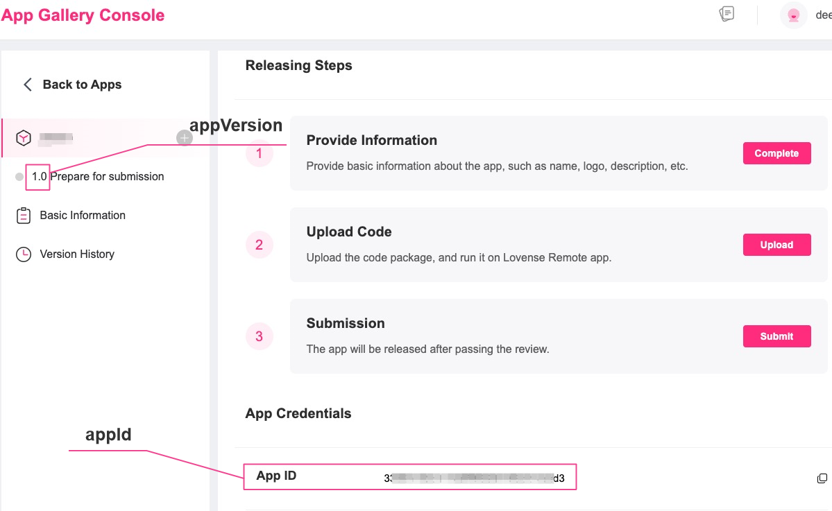Click the App Gallery Console title

pos(83,15)
